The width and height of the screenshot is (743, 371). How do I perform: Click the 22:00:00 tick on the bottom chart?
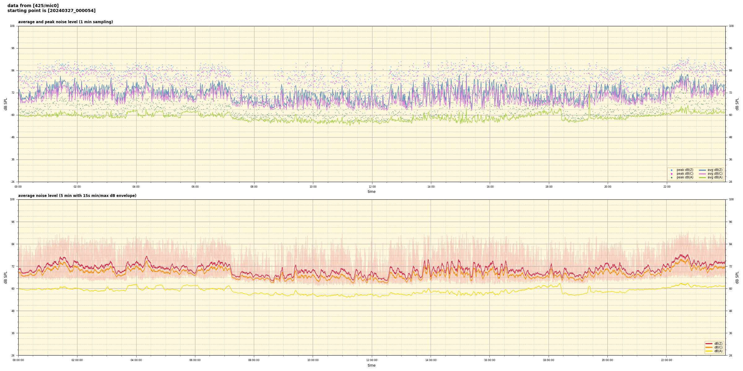(667, 360)
